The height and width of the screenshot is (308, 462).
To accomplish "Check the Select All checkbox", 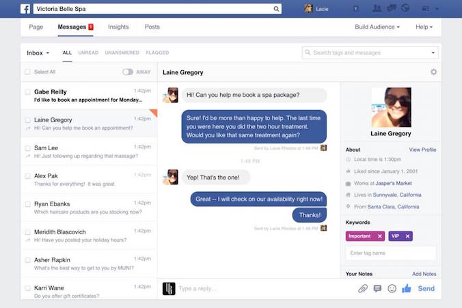I will click(28, 72).
